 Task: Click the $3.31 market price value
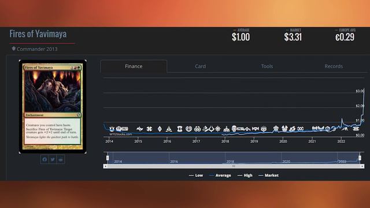pyautogui.click(x=293, y=37)
